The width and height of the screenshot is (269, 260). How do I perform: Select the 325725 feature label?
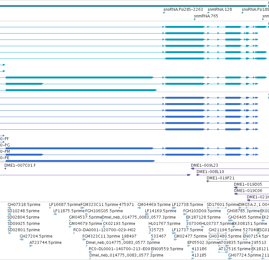(x=156, y=230)
